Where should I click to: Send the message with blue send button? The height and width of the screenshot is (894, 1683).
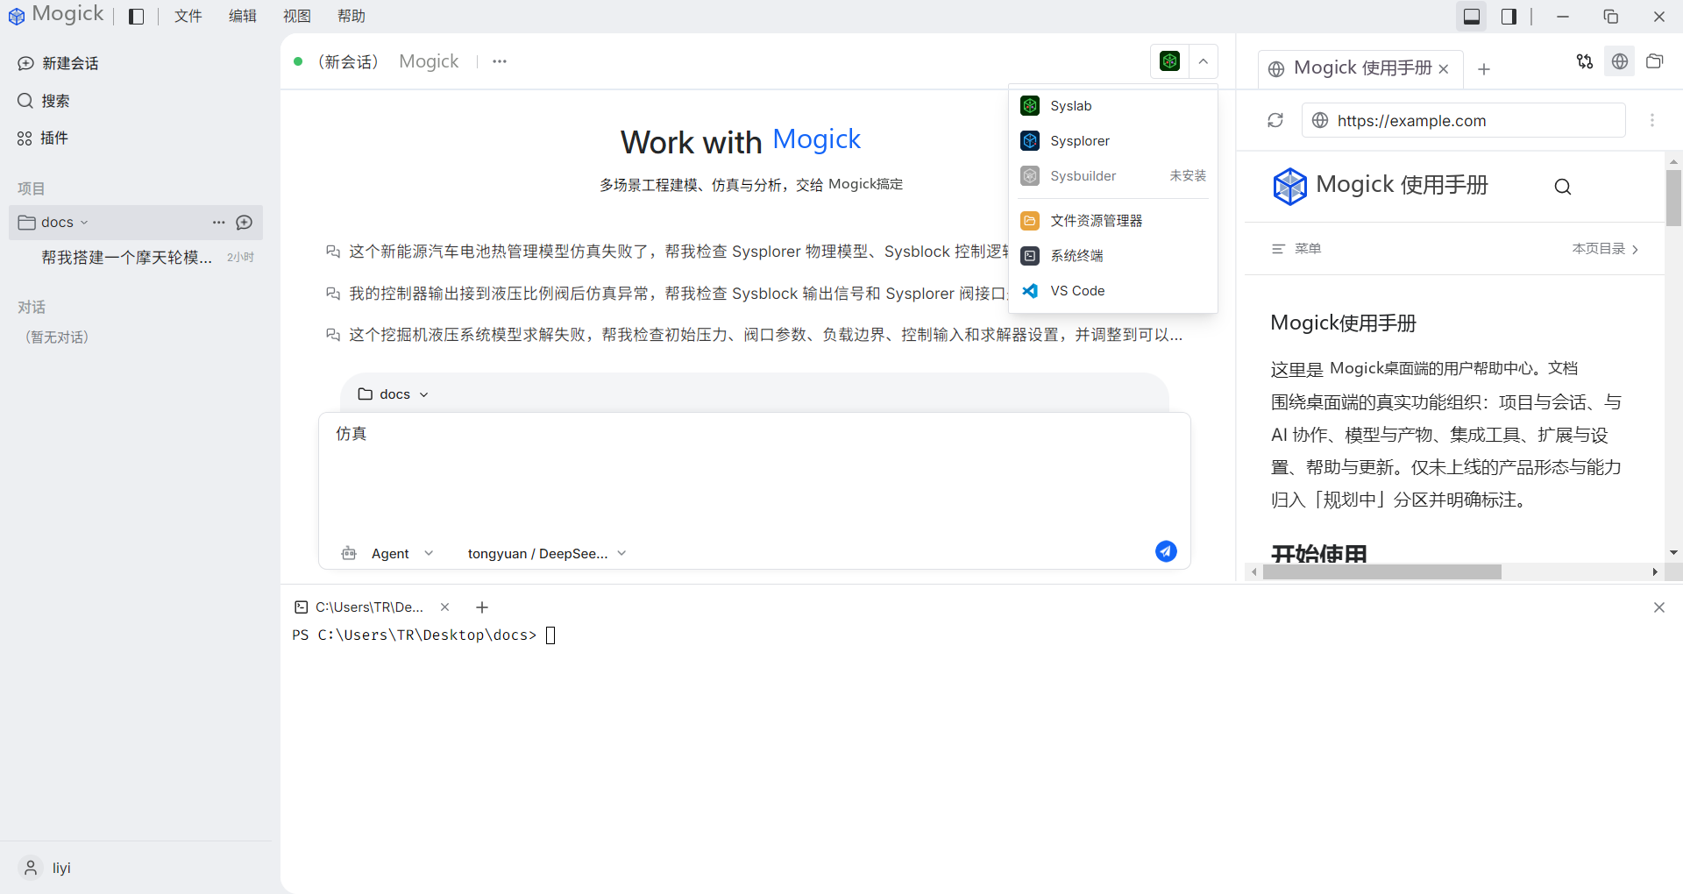click(1166, 551)
